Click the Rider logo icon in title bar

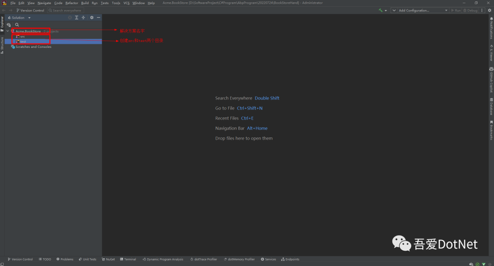click(4, 3)
